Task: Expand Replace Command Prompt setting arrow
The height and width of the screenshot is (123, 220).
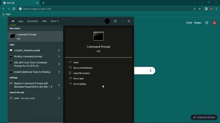Action: [59, 85]
